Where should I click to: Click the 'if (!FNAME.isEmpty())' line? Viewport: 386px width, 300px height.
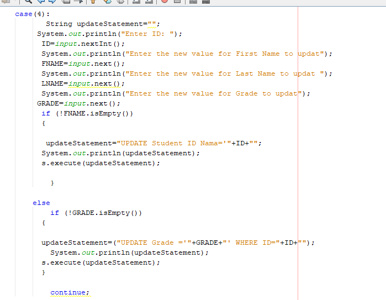click(x=87, y=114)
